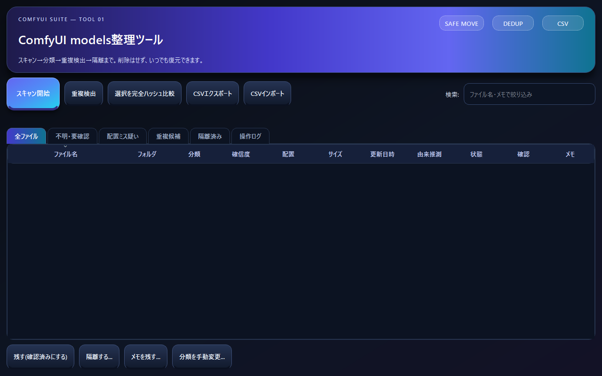This screenshot has width=602, height=376.
Task: Sort by the フォルダ column header
Action: point(147,154)
